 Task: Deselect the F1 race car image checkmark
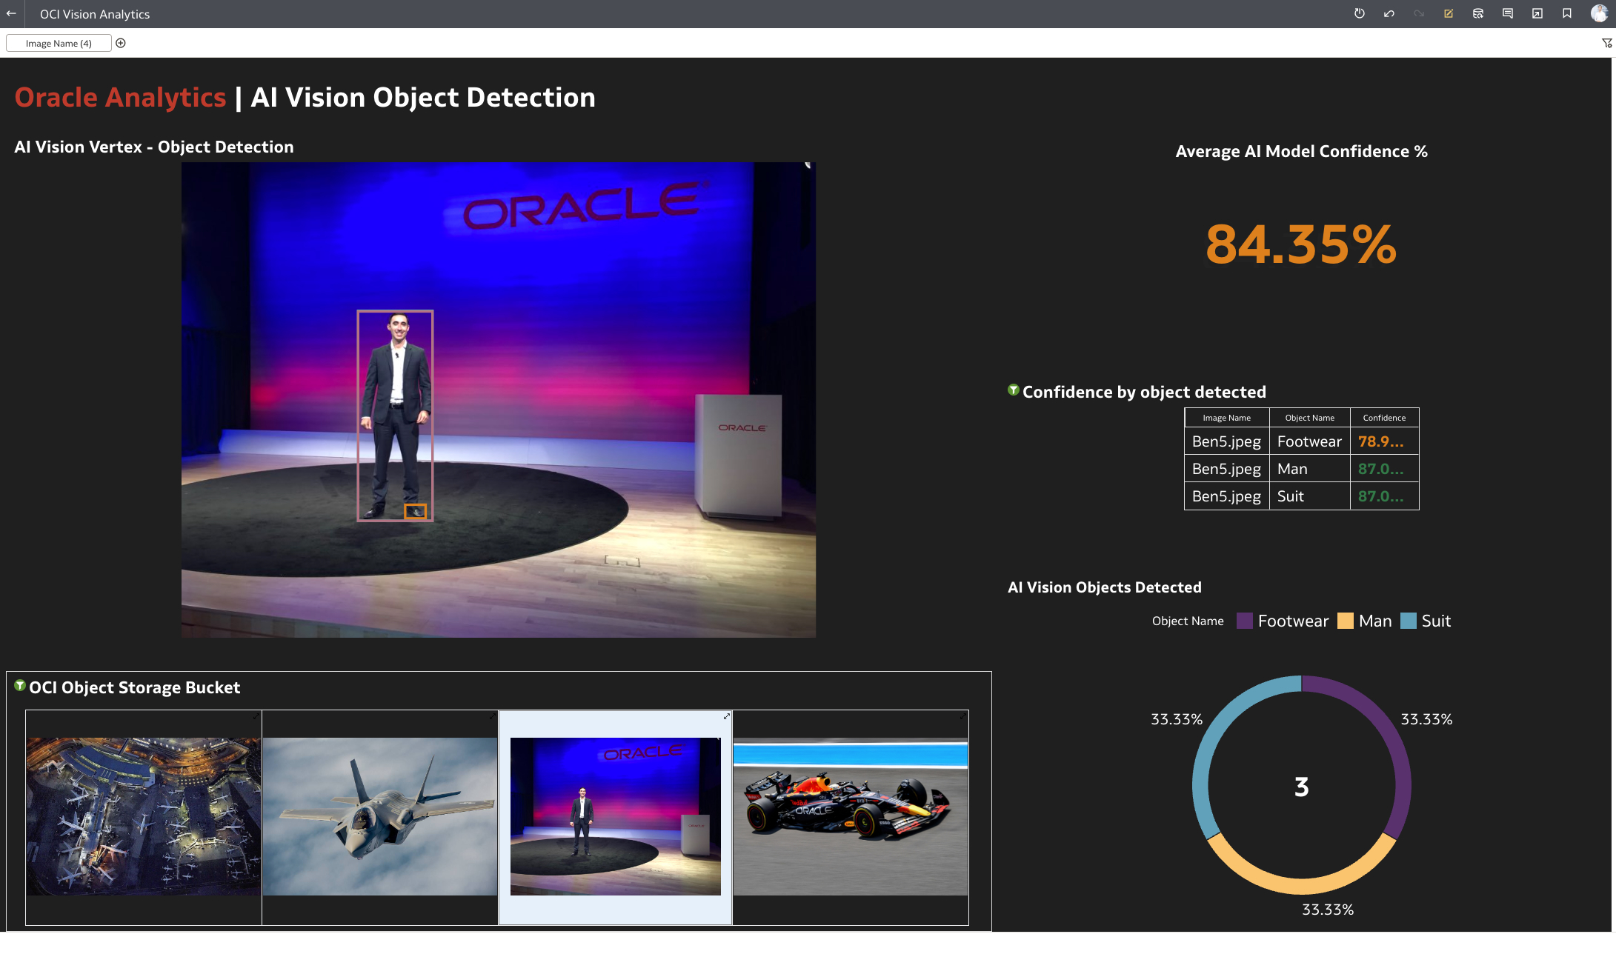[x=961, y=718]
